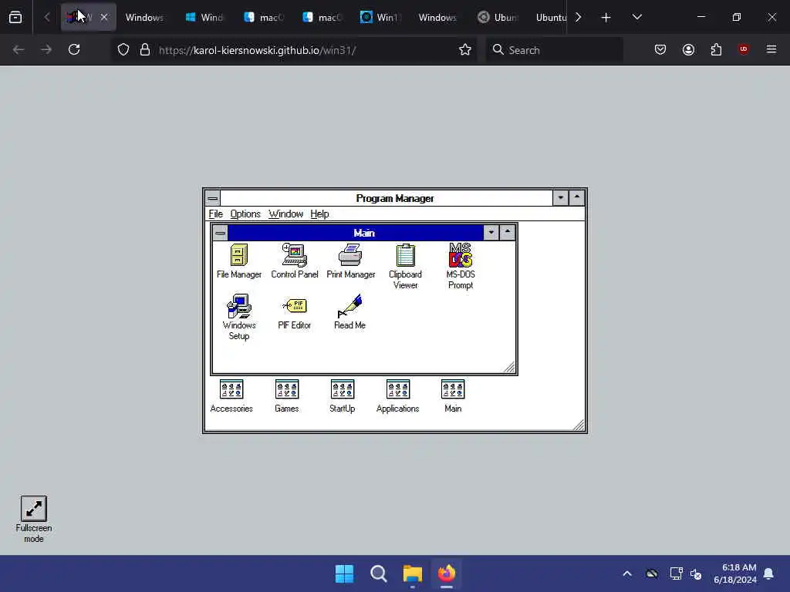Bookmark this page with the star
The image size is (790, 592).
465,49
